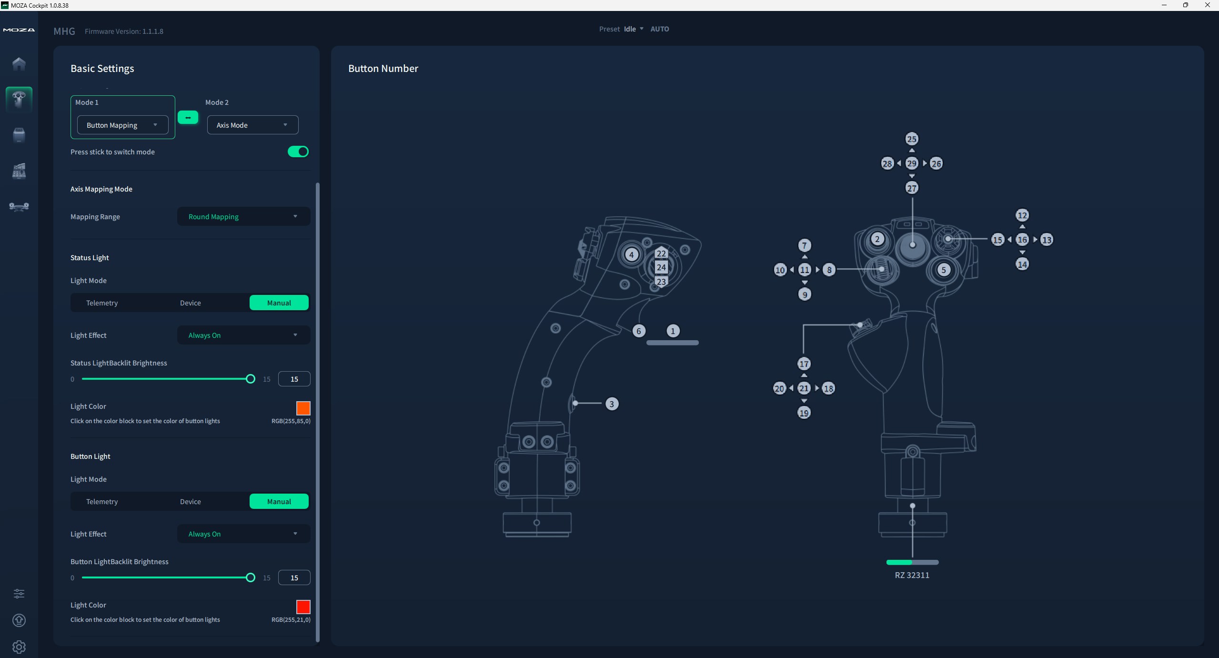Open the settings gear icon
The height and width of the screenshot is (658, 1219).
point(19,647)
